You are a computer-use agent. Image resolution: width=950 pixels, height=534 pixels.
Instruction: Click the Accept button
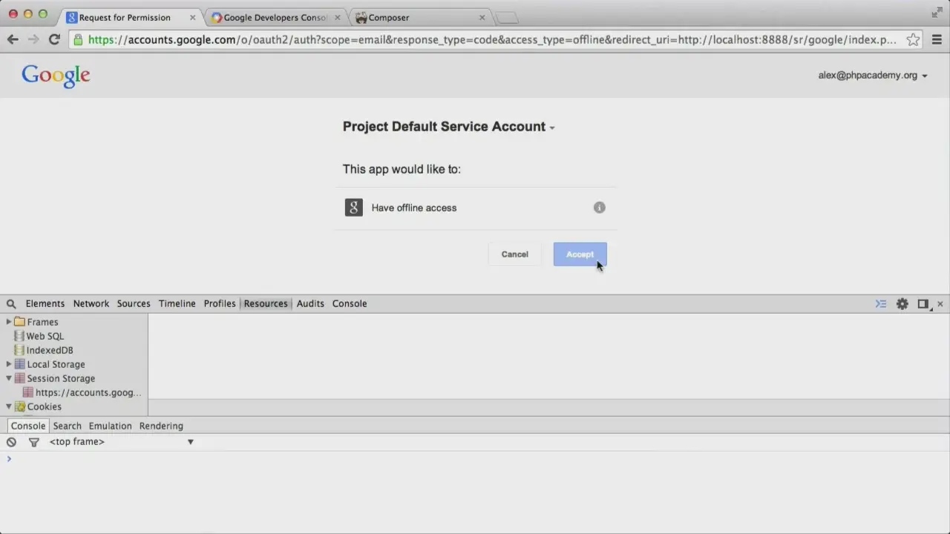click(x=580, y=254)
